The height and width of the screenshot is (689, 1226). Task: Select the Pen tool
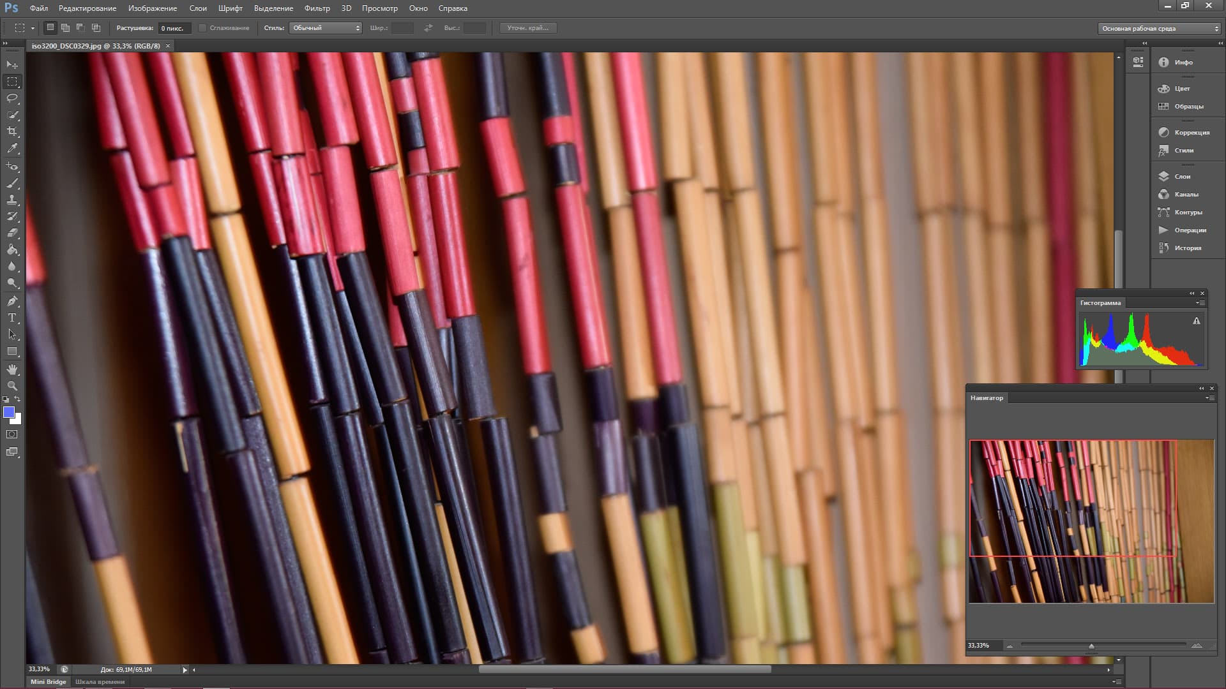pyautogui.click(x=12, y=301)
